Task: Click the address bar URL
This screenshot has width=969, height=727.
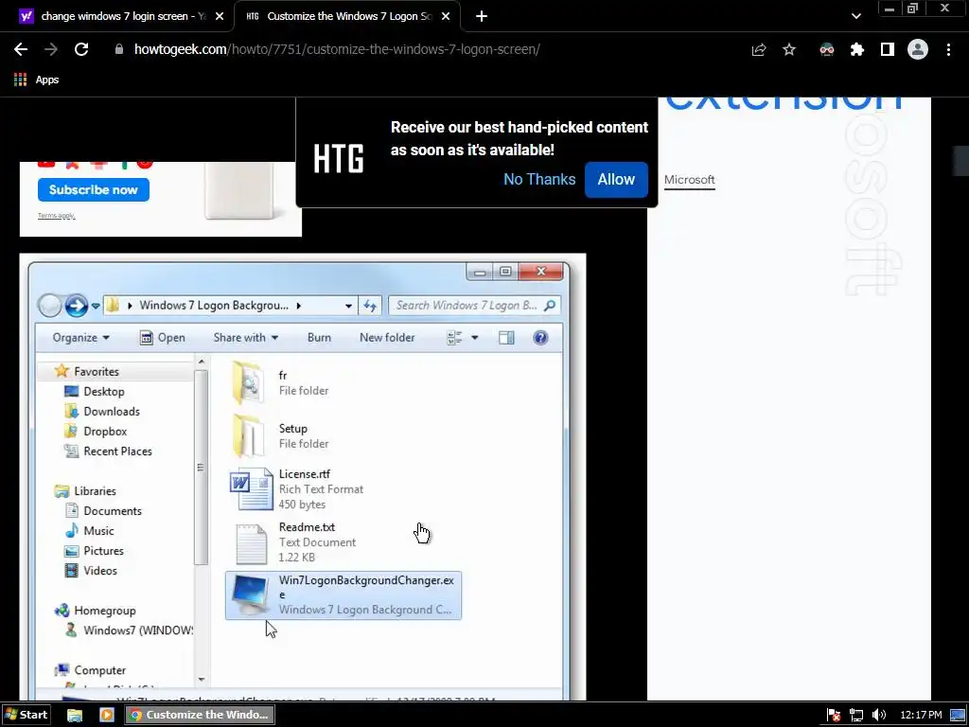Action: [338, 49]
